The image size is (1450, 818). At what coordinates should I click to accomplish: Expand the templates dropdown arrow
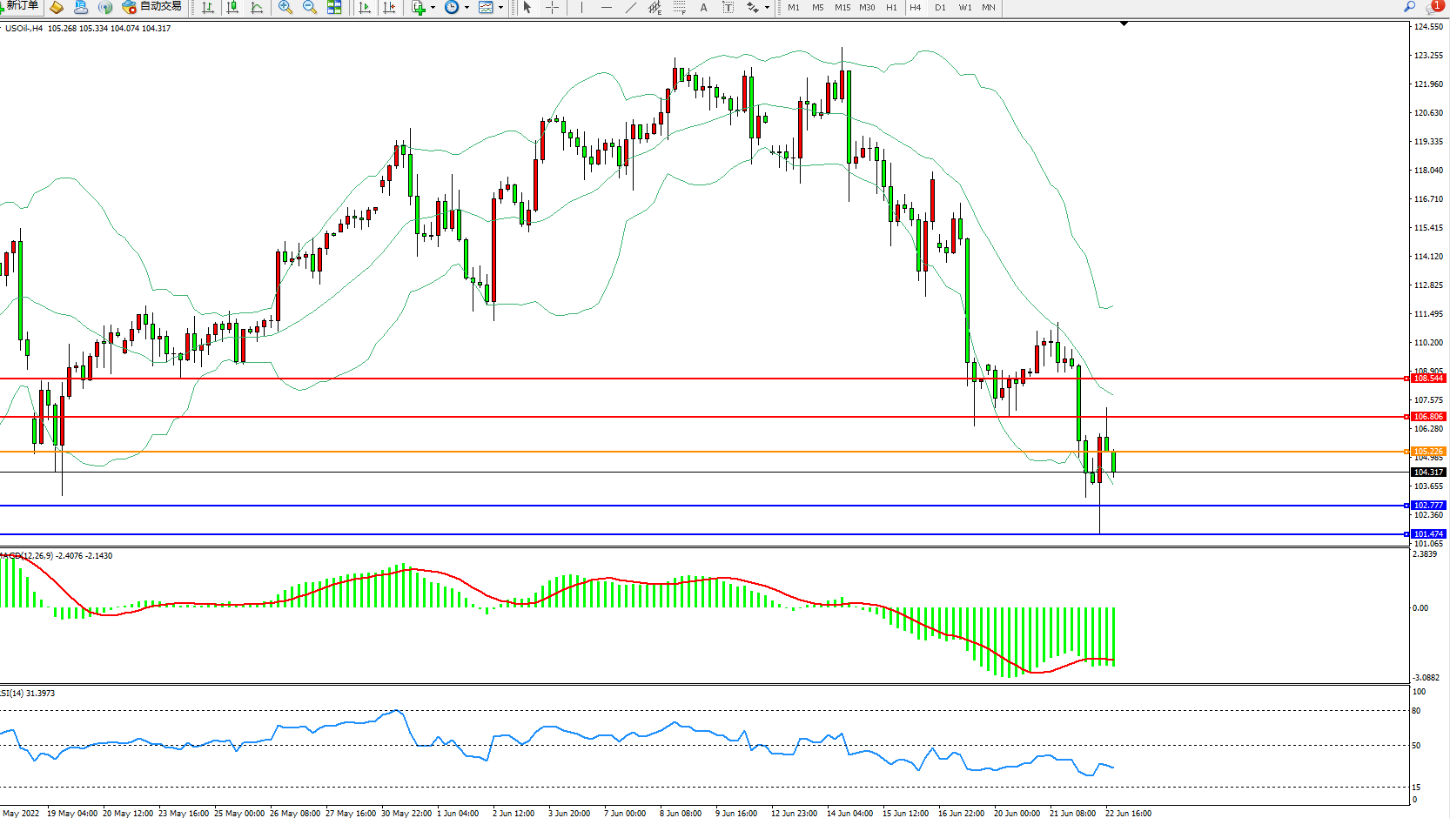point(500,7)
